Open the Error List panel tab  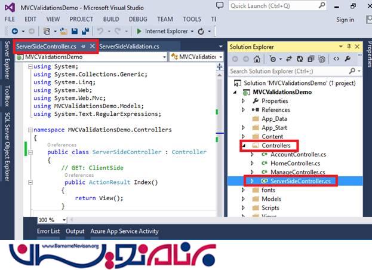pyautogui.click(x=48, y=231)
